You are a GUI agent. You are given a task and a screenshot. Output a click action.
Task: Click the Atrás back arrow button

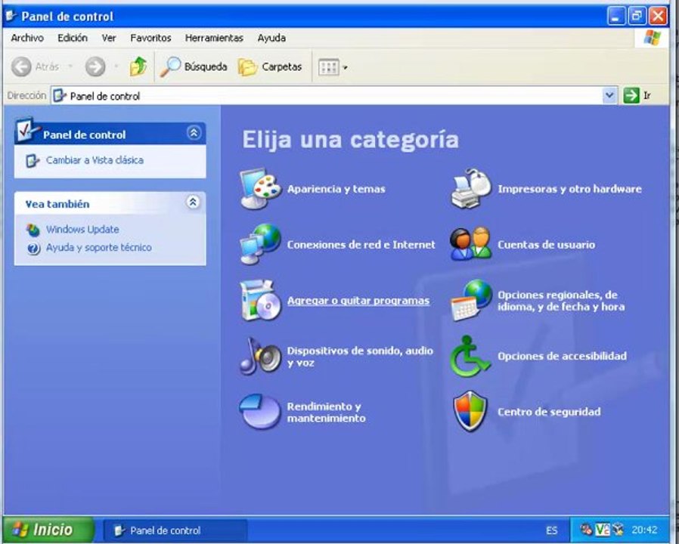[x=35, y=66]
